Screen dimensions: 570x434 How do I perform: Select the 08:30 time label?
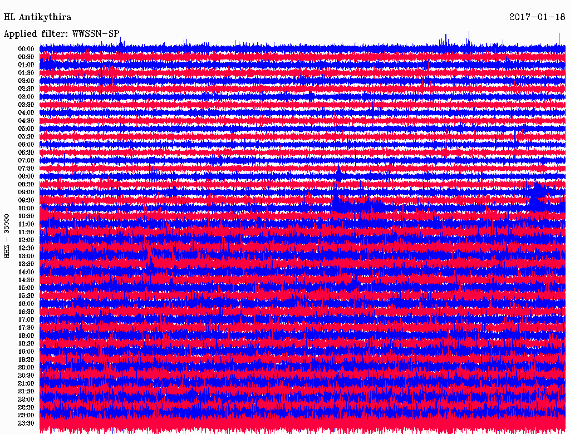pos(26,184)
